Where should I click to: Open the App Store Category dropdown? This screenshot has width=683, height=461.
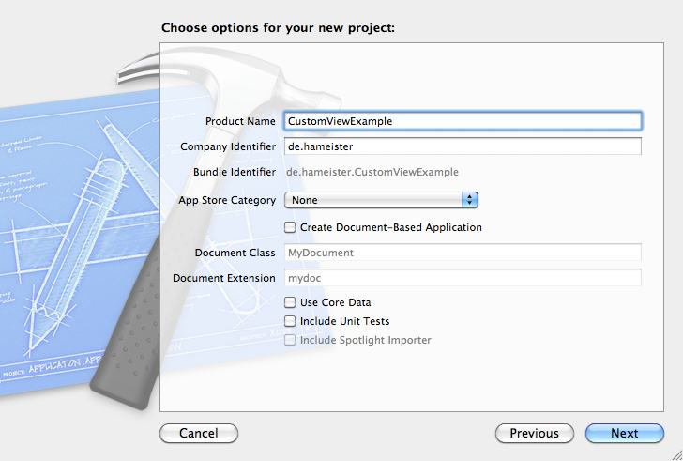tap(381, 200)
